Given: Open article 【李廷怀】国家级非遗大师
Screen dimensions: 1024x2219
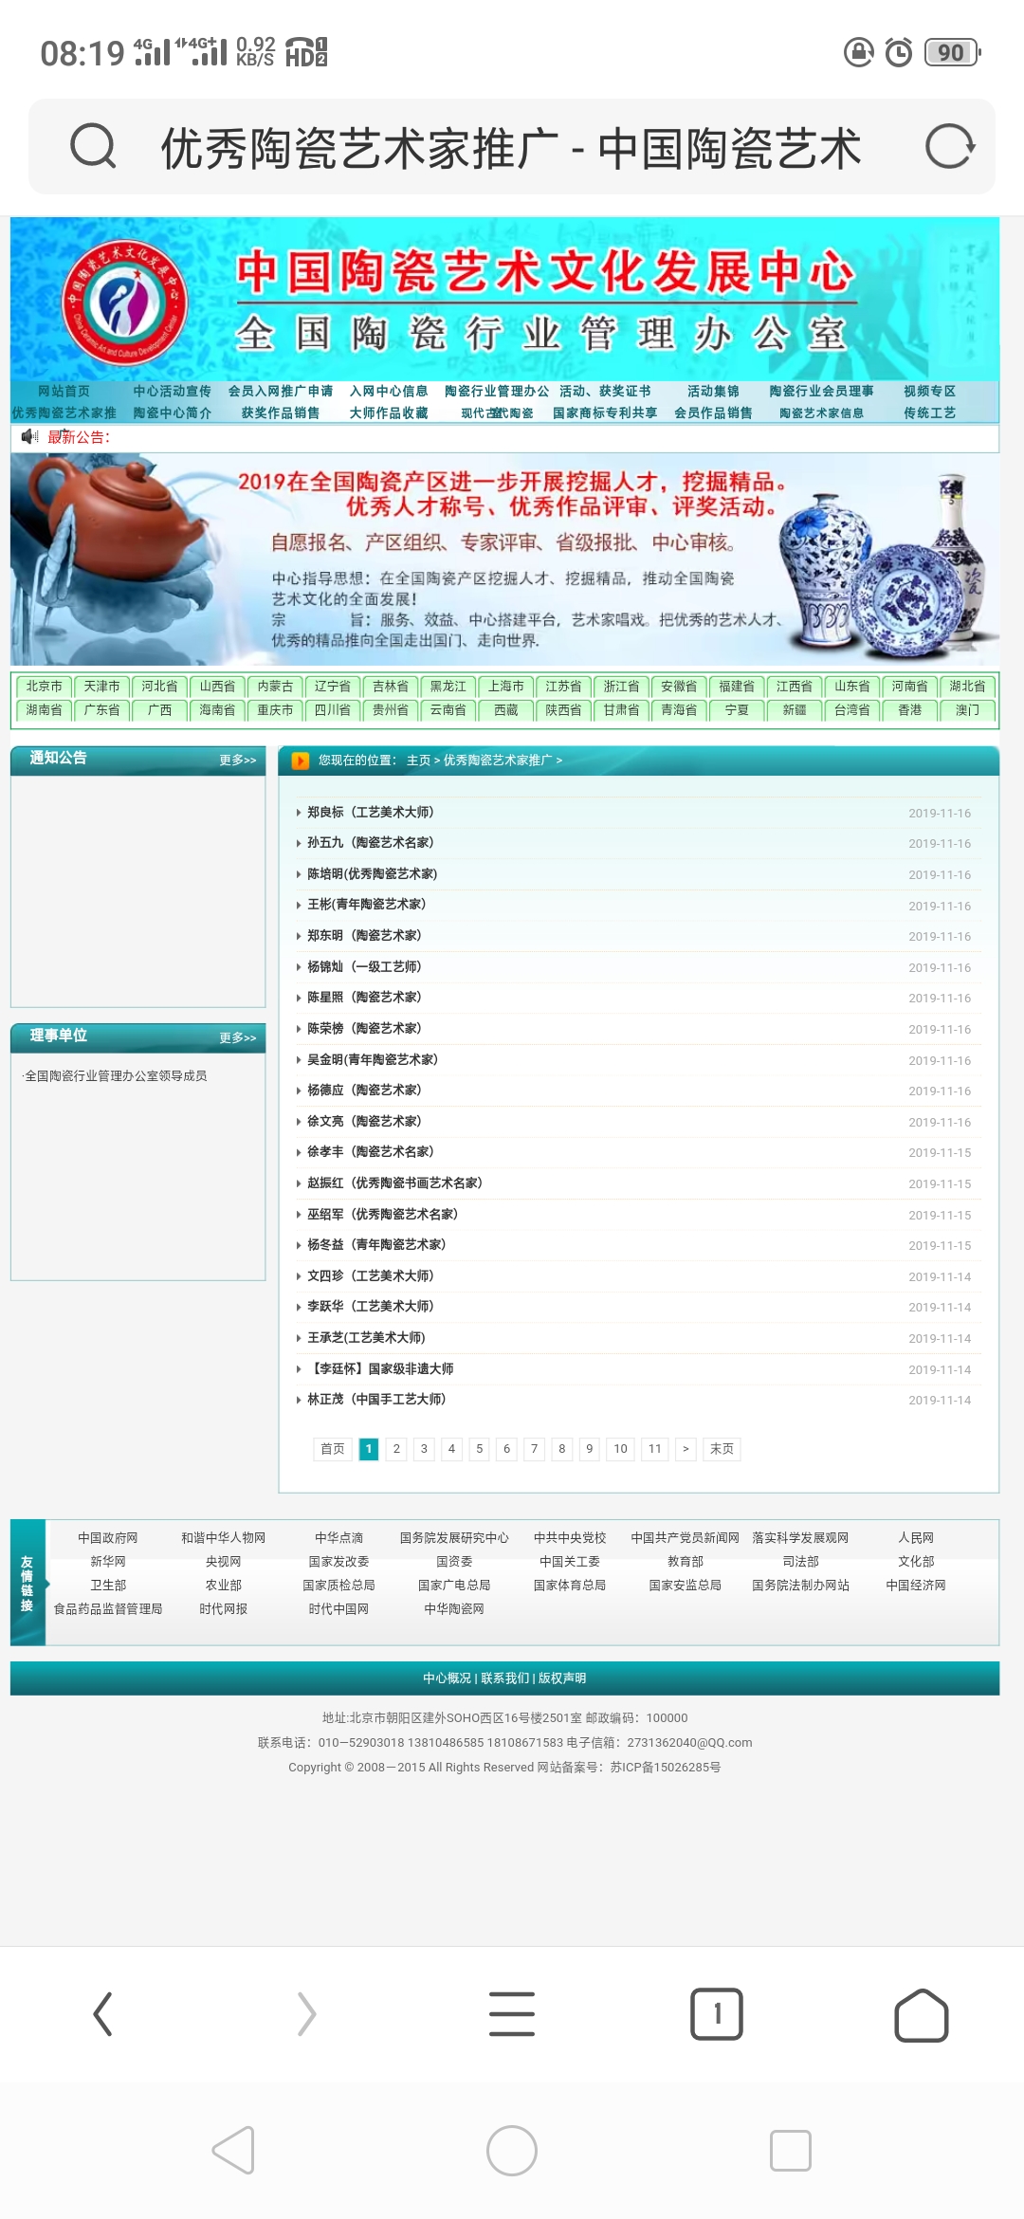Looking at the screenshot, I should click(380, 1369).
